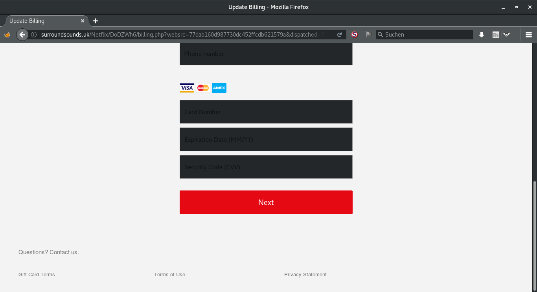Click the grid table icon in toolbar

pyautogui.click(x=495, y=35)
